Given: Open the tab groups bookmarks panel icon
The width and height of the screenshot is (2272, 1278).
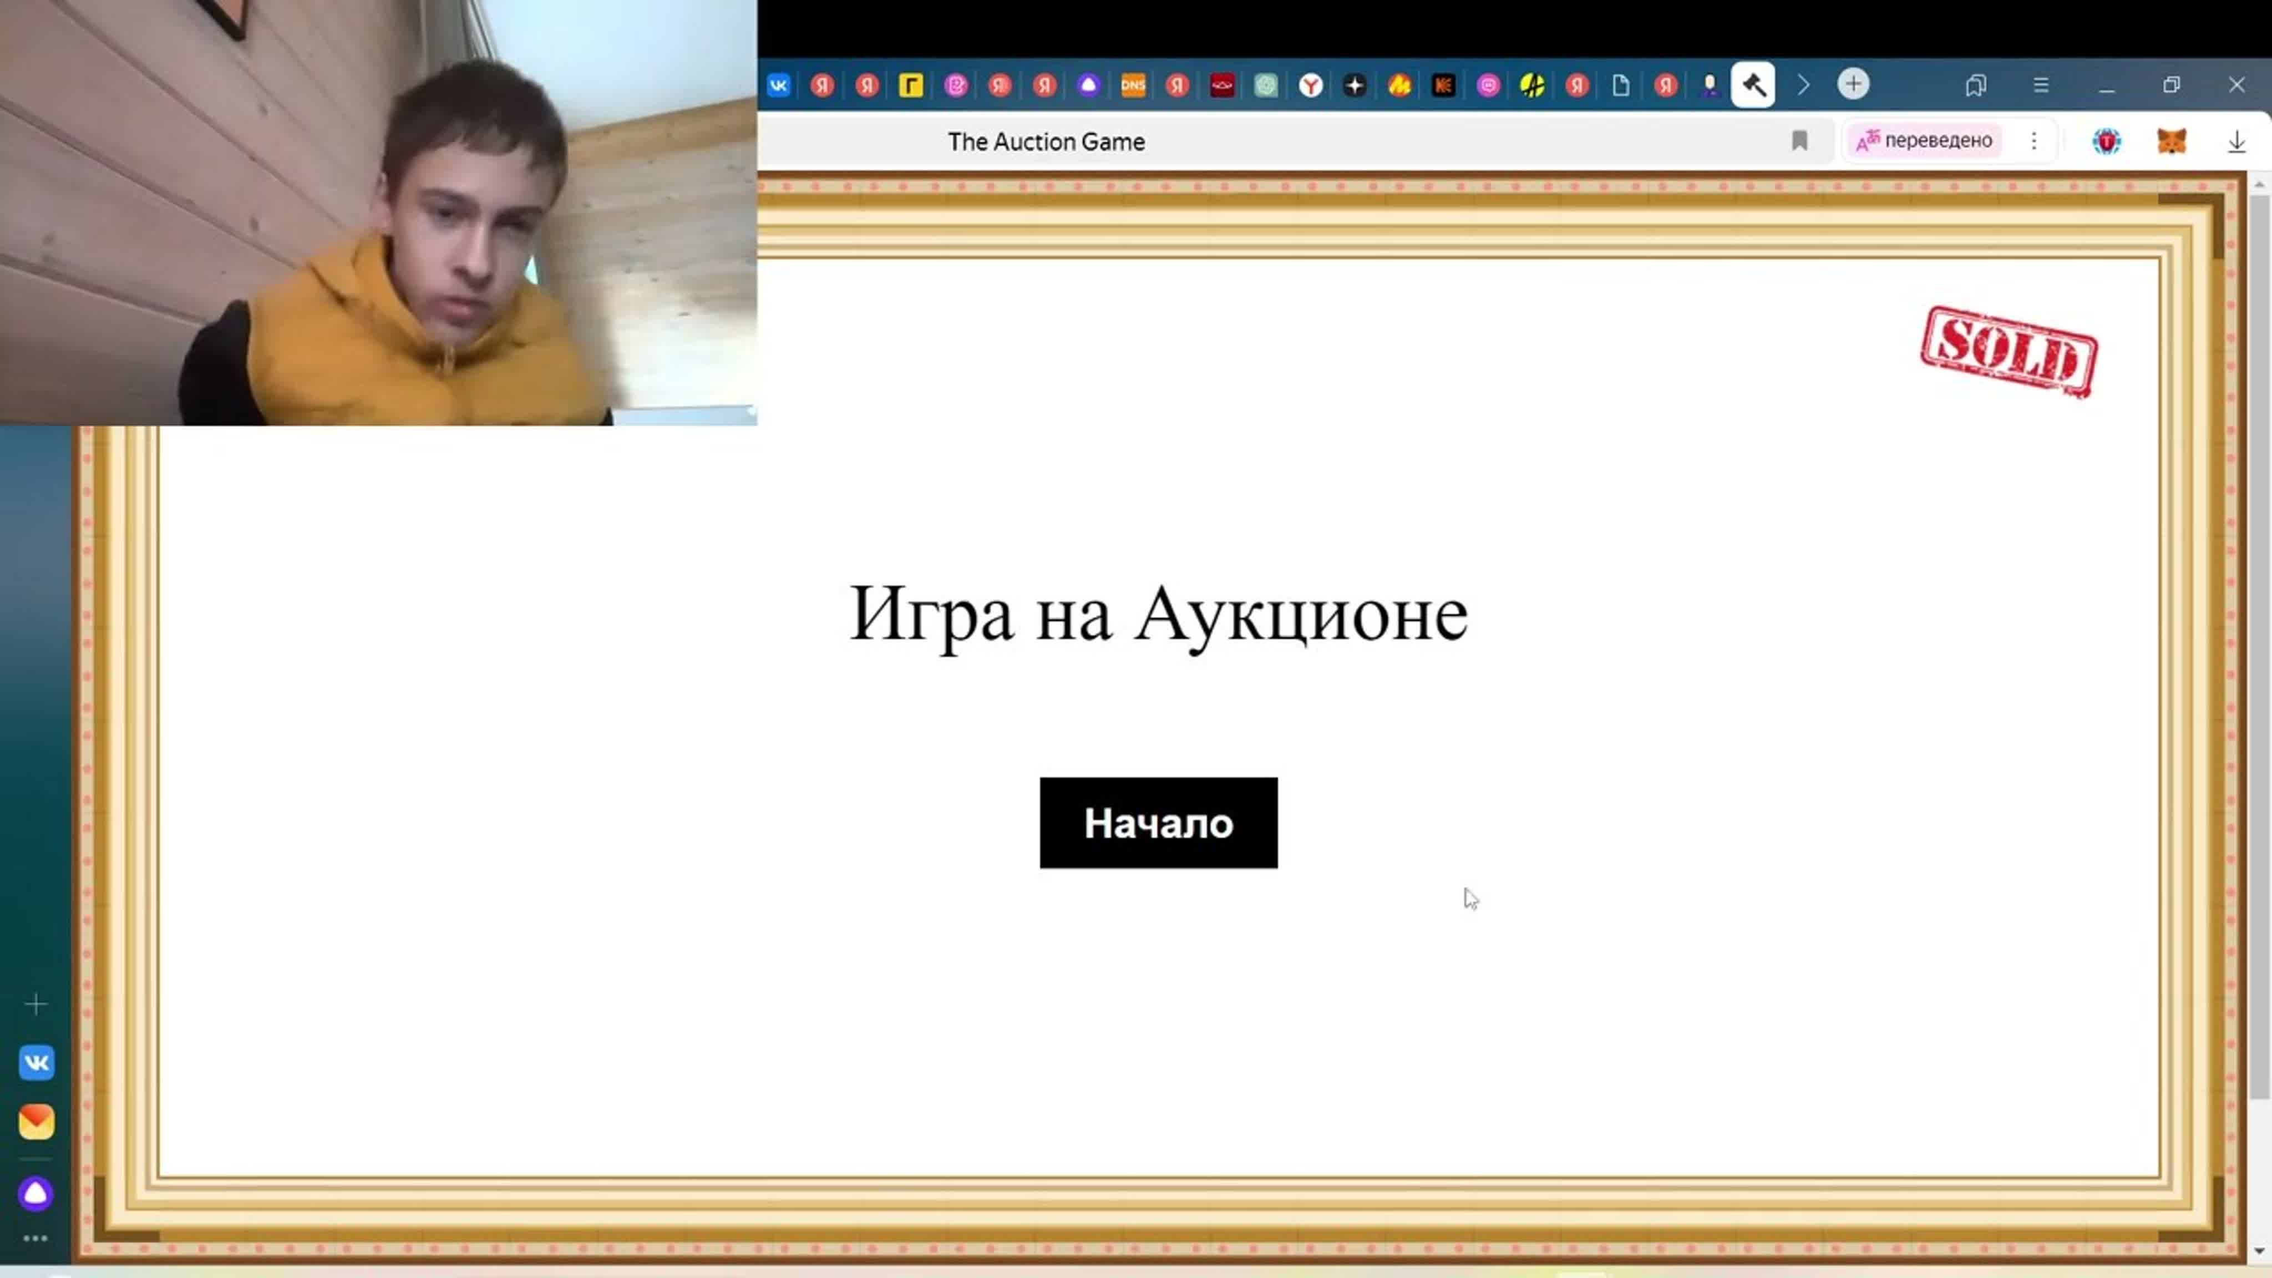Looking at the screenshot, I should [1976, 85].
